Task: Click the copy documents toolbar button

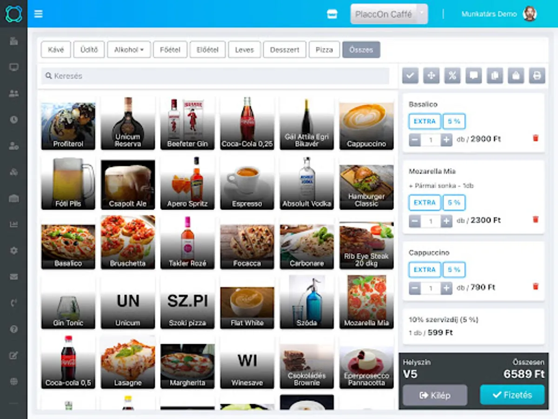Action: coord(495,75)
